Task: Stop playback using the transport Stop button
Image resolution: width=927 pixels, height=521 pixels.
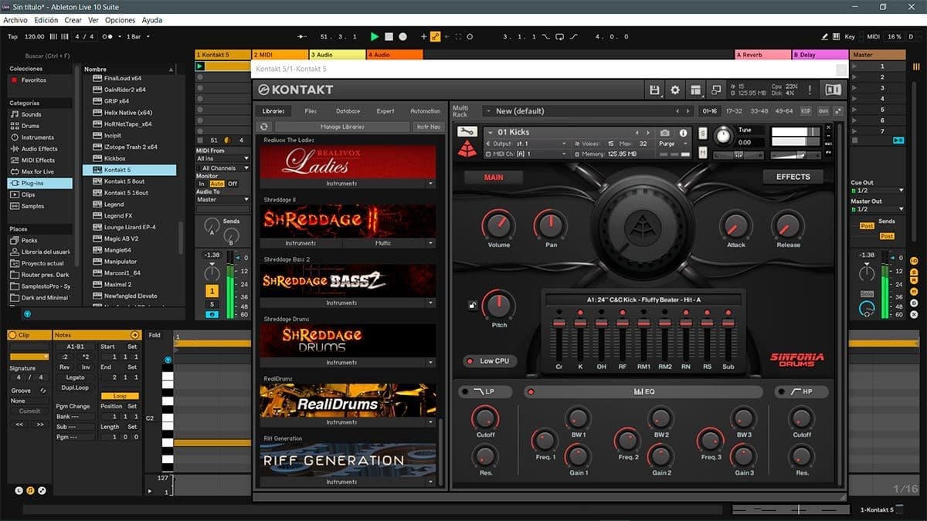Action: 389,36
